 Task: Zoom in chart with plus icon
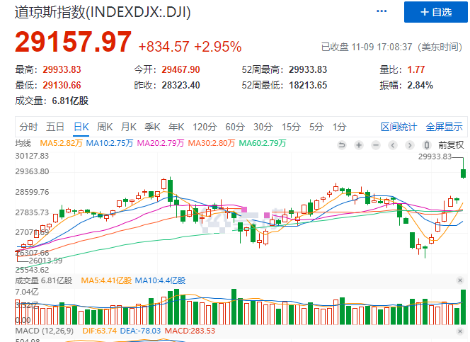click(x=358, y=145)
